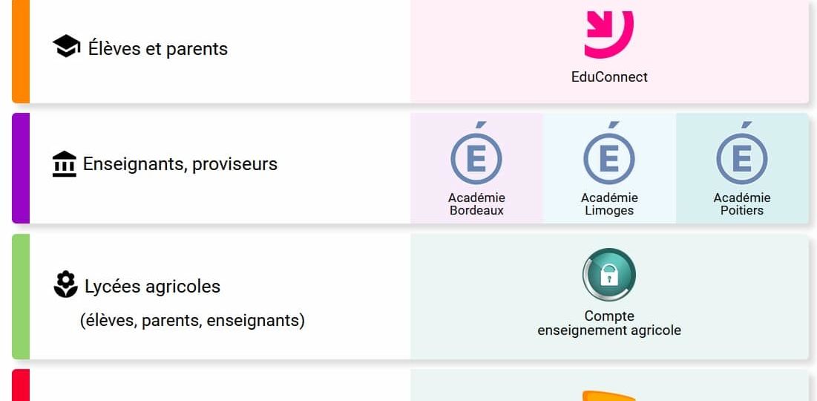This screenshot has width=817, height=401.
Task: Click the orange color bar
Action: [x=21, y=50]
